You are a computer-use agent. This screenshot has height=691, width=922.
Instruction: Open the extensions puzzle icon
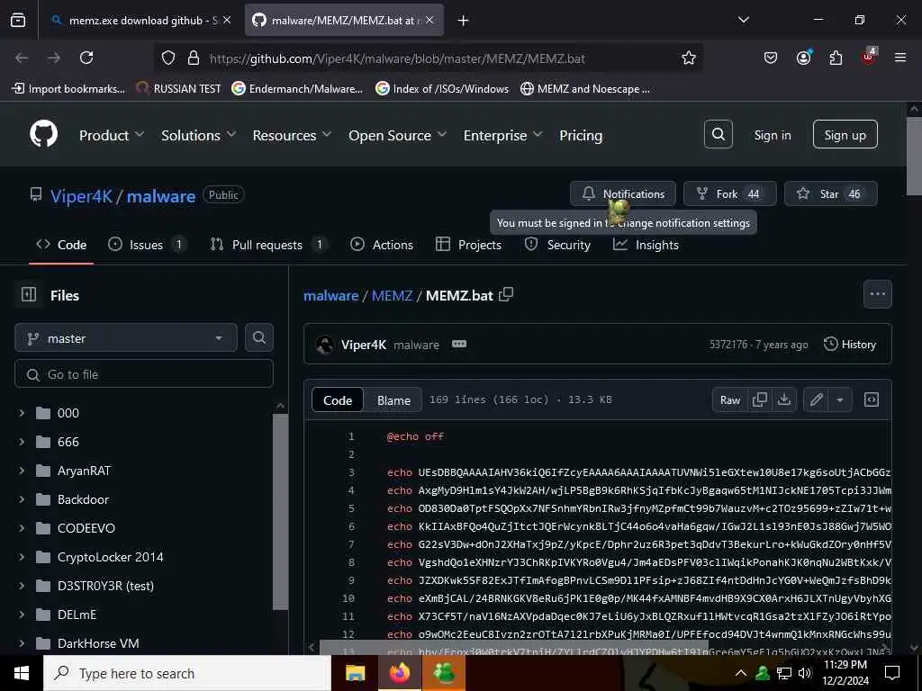pos(836,58)
